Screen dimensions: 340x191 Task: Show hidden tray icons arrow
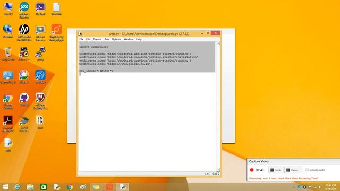(x=294, y=187)
